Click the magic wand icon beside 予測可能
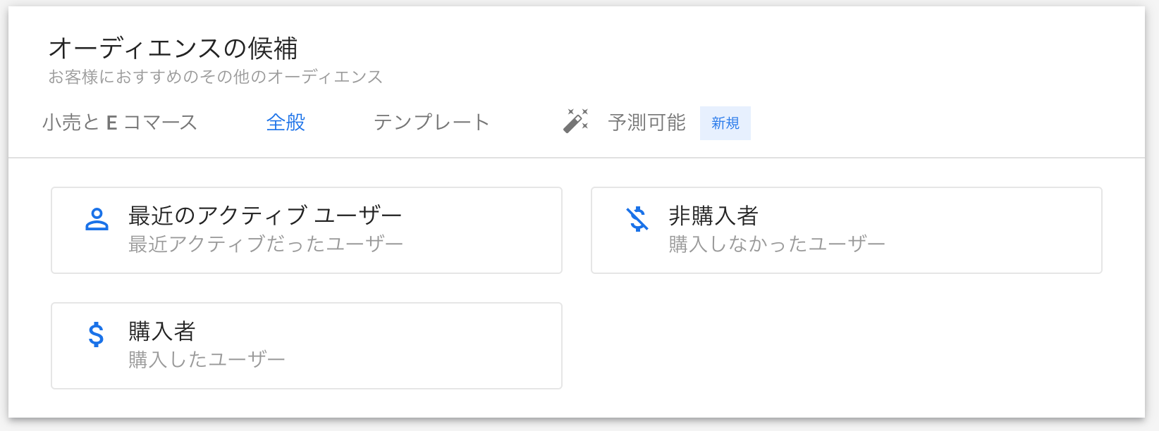1159x431 pixels. [575, 121]
